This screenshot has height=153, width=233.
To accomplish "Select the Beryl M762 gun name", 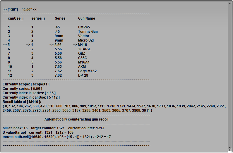I will tap(87, 71).
